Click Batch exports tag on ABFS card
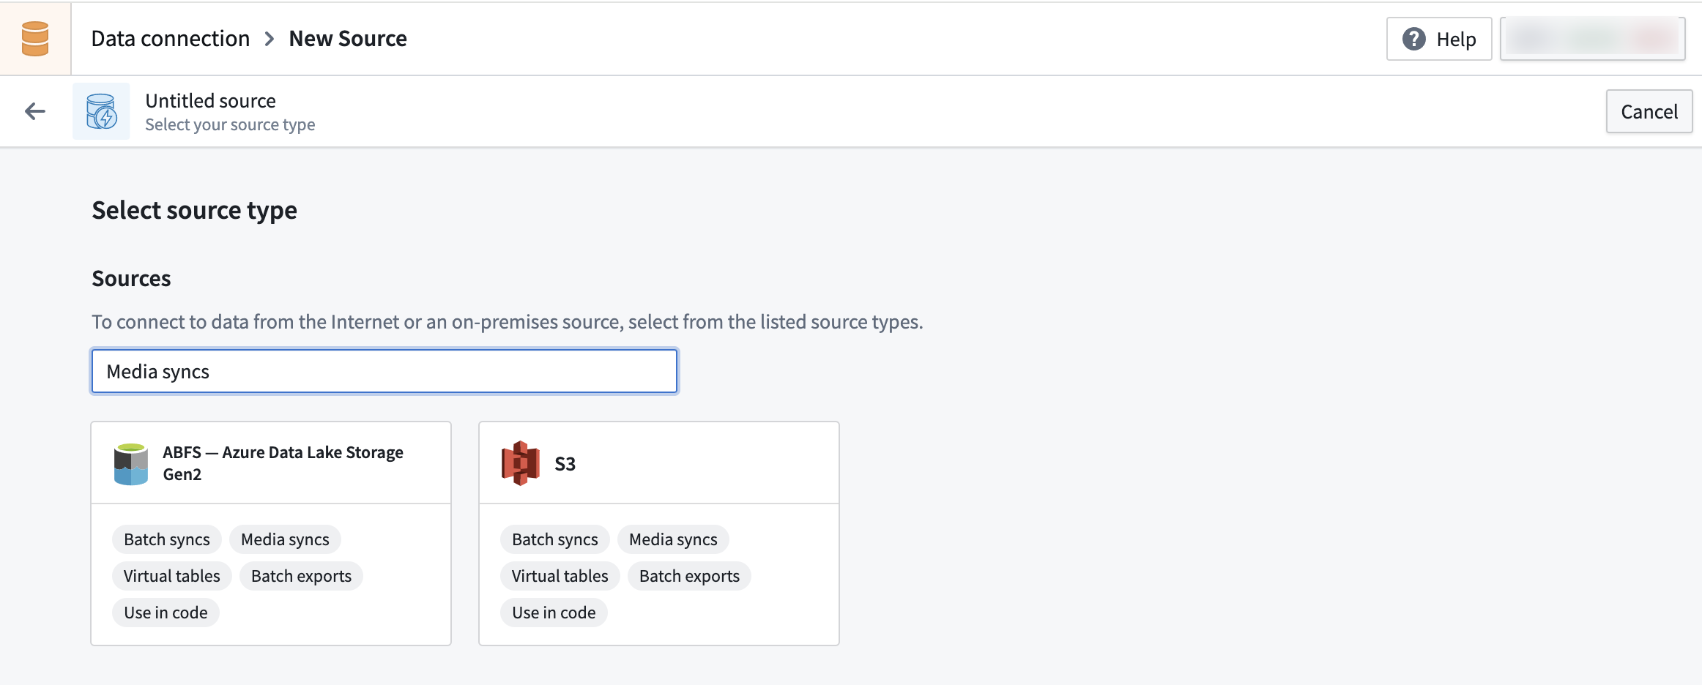This screenshot has width=1702, height=685. (301, 576)
